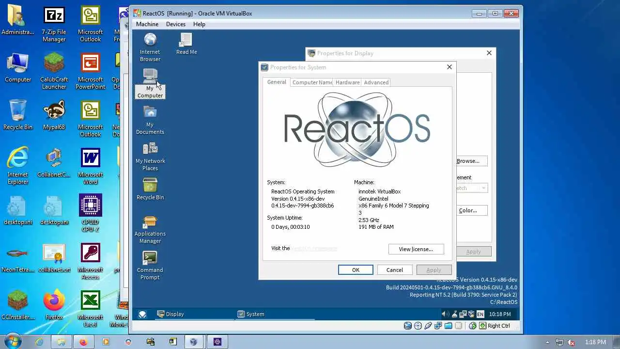Click Internet Explorer in Windows taskbar

coord(39,342)
